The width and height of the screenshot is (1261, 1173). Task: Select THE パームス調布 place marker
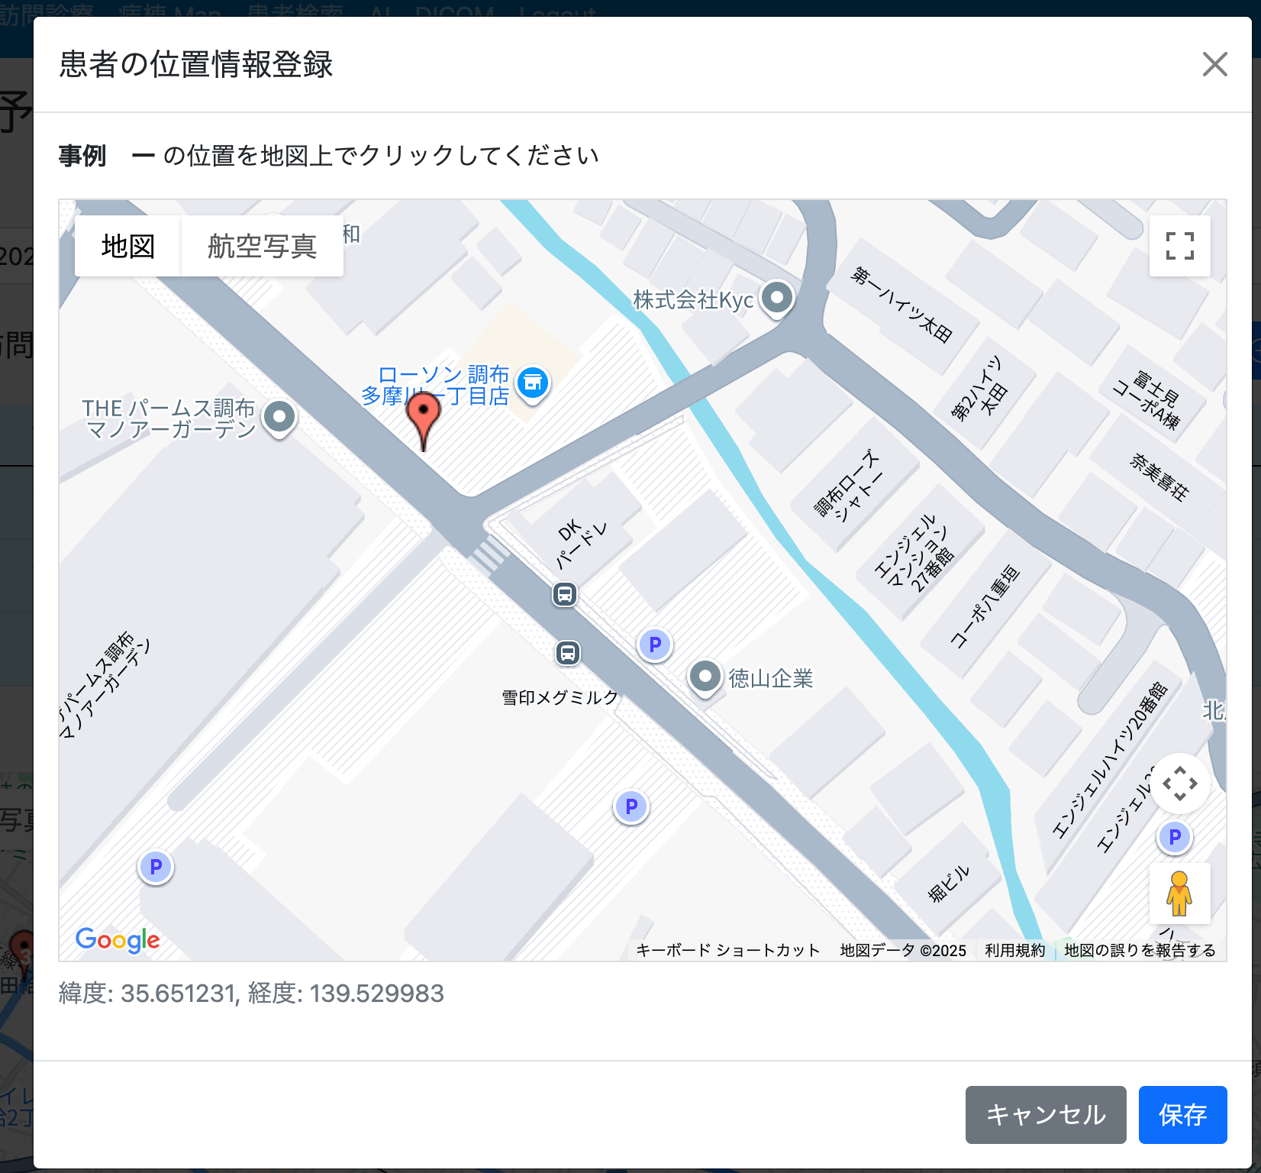coord(279,417)
